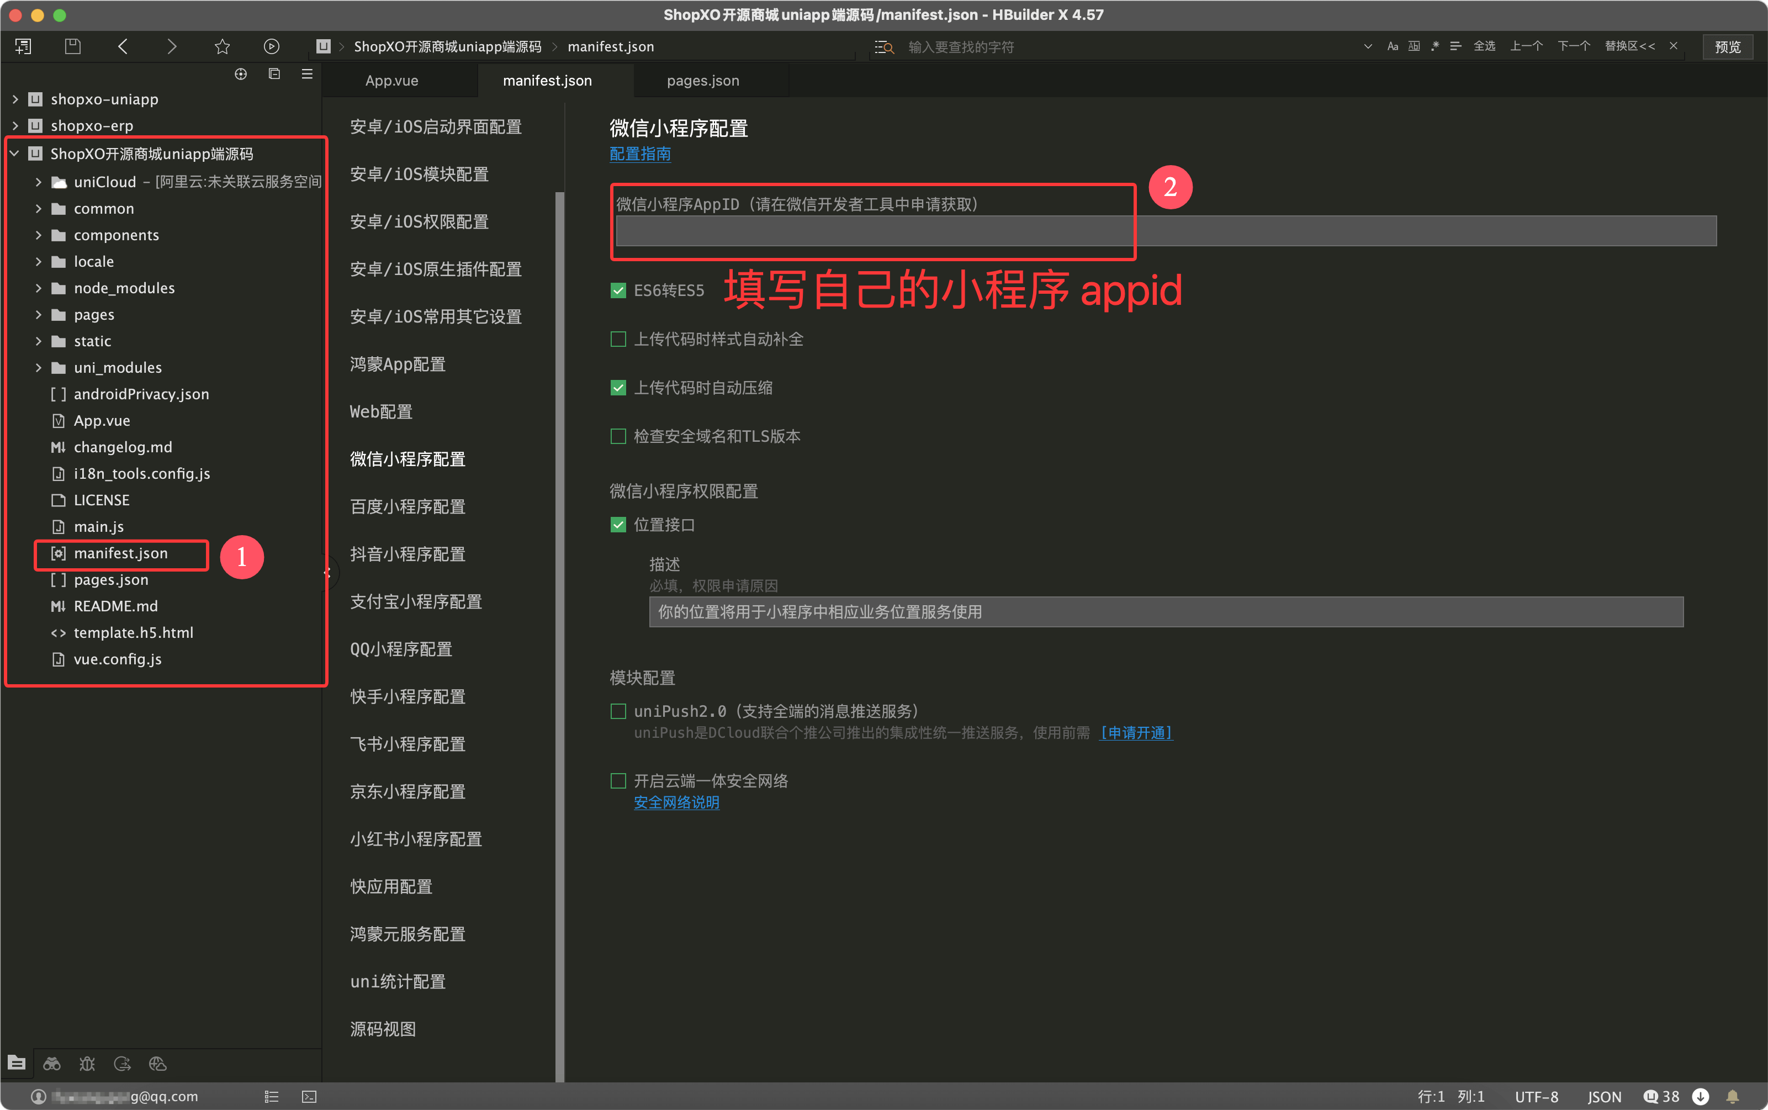Click the download update arrow icon
This screenshot has width=1768, height=1110.
tap(1701, 1096)
